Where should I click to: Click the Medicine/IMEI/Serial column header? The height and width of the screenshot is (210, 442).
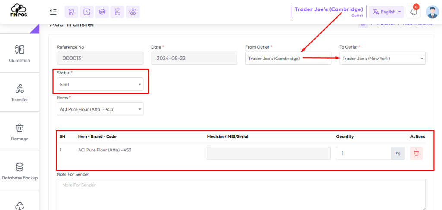click(227, 136)
